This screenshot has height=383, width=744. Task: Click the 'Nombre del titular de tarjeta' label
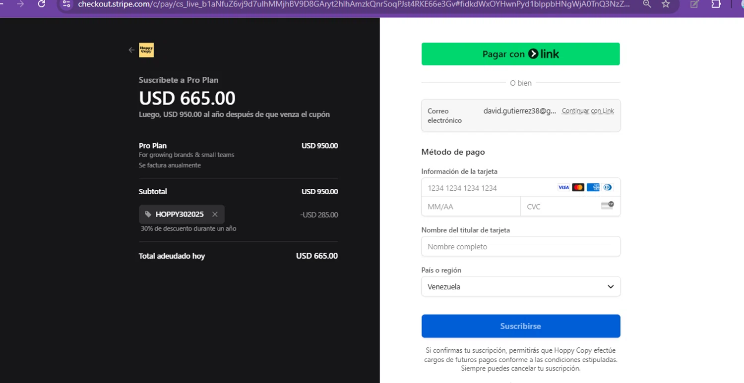pyautogui.click(x=466, y=230)
